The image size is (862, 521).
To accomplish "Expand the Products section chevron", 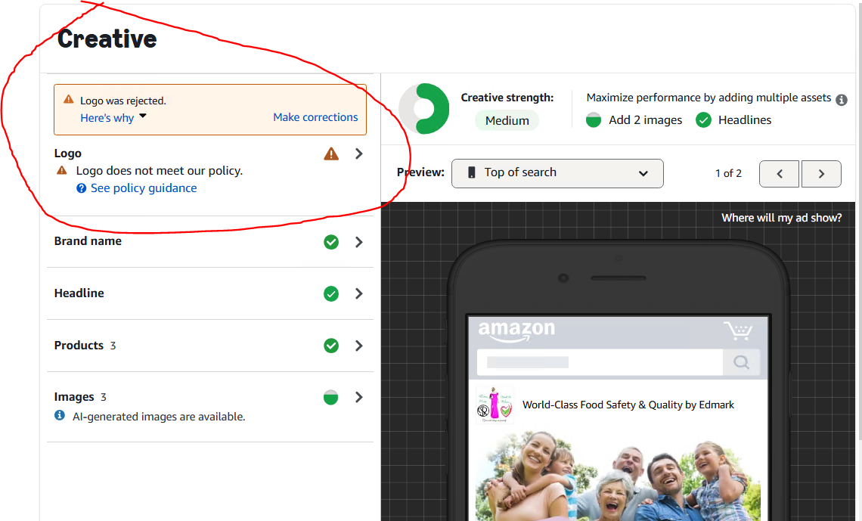I will [x=359, y=346].
